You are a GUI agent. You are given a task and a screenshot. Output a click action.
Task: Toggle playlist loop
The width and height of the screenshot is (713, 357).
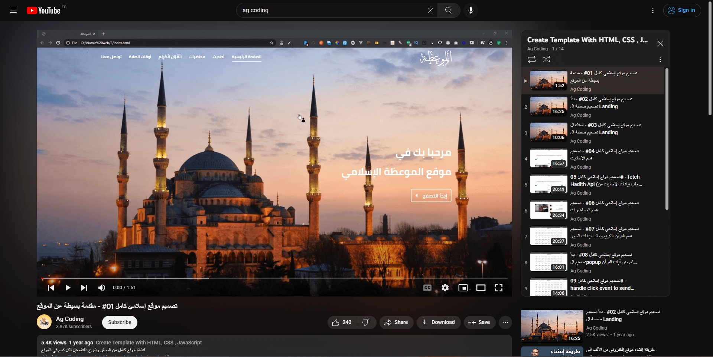pyautogui.click(x=531, y=59)
